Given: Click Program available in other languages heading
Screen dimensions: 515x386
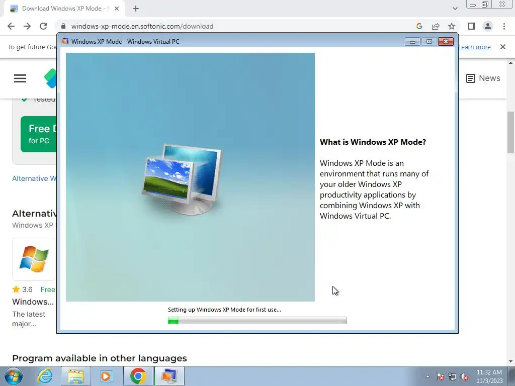Looking at the screenshot, I should click(x=100, y=358).
